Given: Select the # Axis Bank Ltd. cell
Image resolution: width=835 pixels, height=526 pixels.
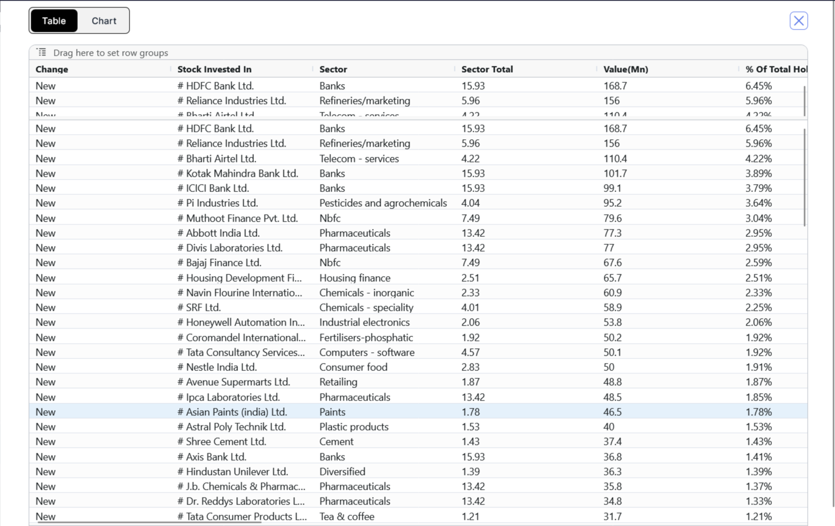Looking at the screenshot, I should pos(242,457).
